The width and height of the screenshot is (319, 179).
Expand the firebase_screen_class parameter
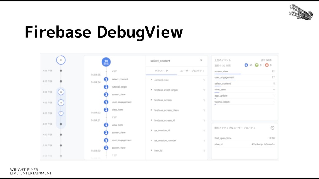pyautogui.click(x=151, y=110)
